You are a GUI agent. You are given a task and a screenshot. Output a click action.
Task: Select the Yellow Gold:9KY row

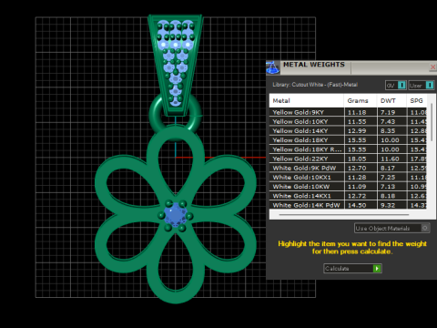pos(348,112)
